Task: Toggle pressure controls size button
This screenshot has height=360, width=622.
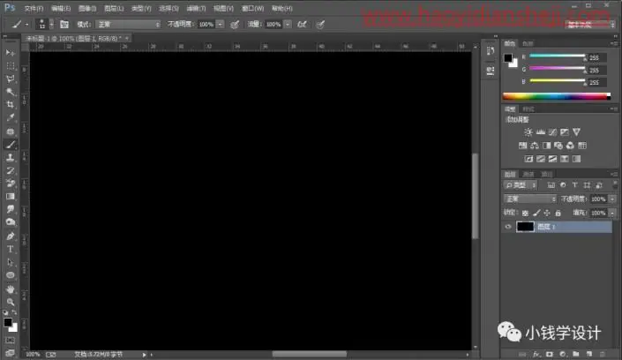Action: click(320, 25)
